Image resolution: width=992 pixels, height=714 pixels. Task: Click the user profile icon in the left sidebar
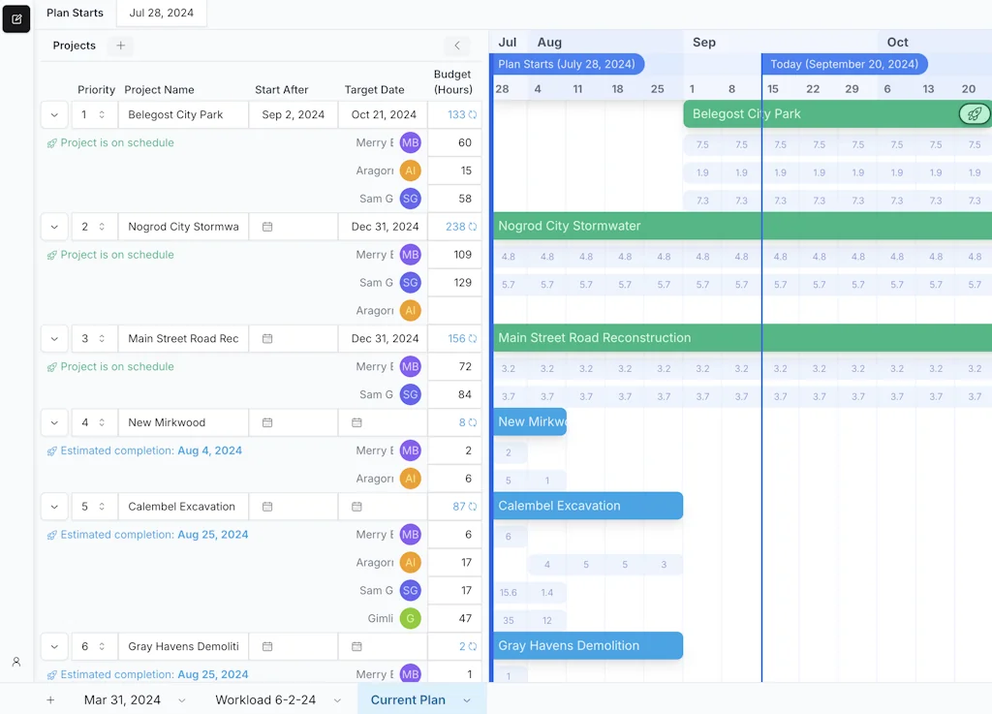tap(15, 662)
